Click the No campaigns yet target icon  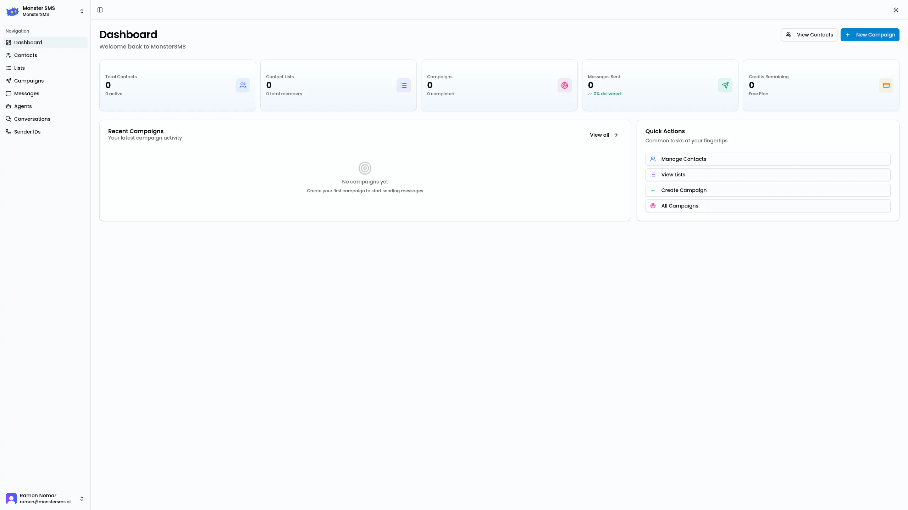(365, 168)
